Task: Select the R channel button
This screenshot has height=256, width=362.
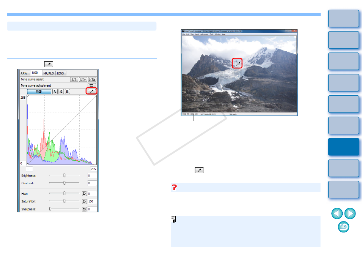Action: click(55, 92)
